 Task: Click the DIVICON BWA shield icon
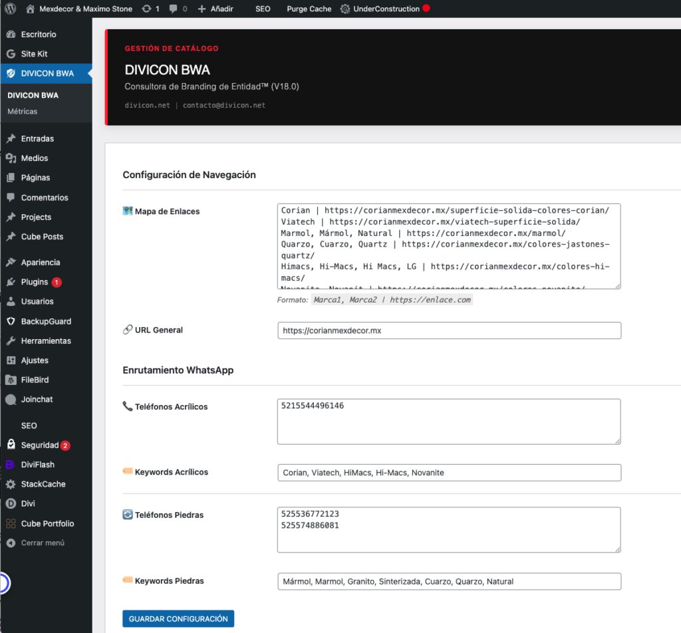coord(11,73)
